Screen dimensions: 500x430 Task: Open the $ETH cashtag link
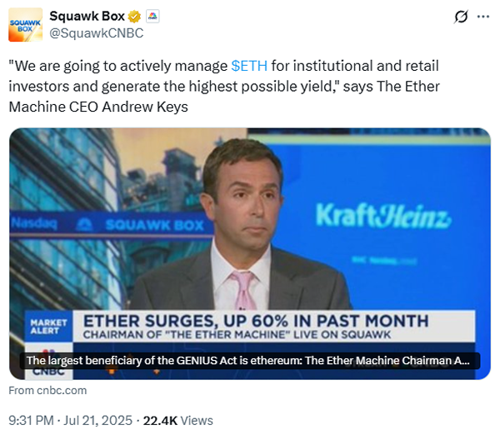pyautogui.click(x=249, y=65)
